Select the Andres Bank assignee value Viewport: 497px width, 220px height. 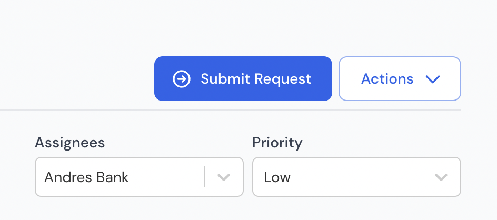(x=86, y=177)
